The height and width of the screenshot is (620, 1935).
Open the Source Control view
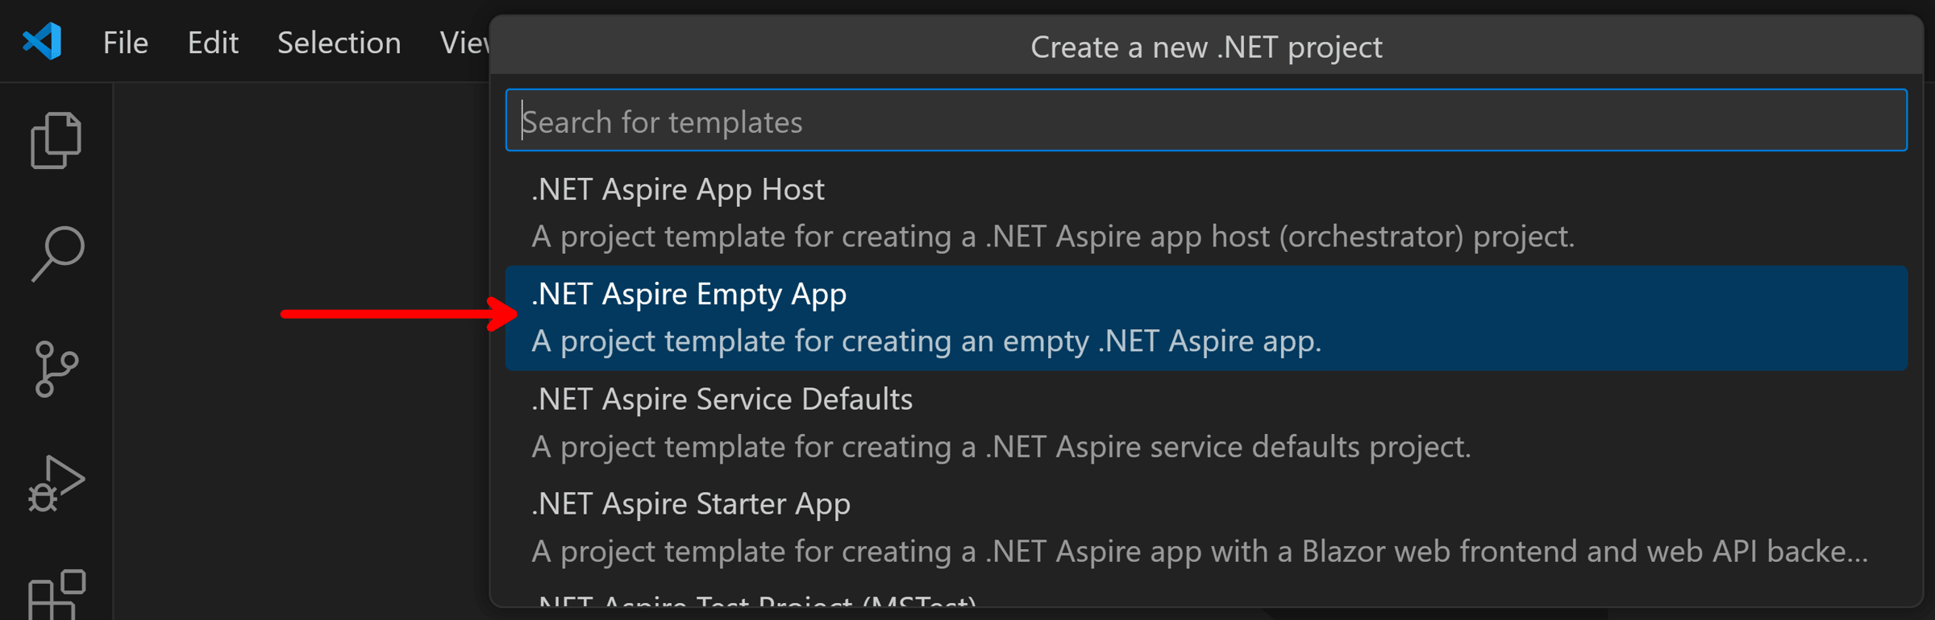56,369
